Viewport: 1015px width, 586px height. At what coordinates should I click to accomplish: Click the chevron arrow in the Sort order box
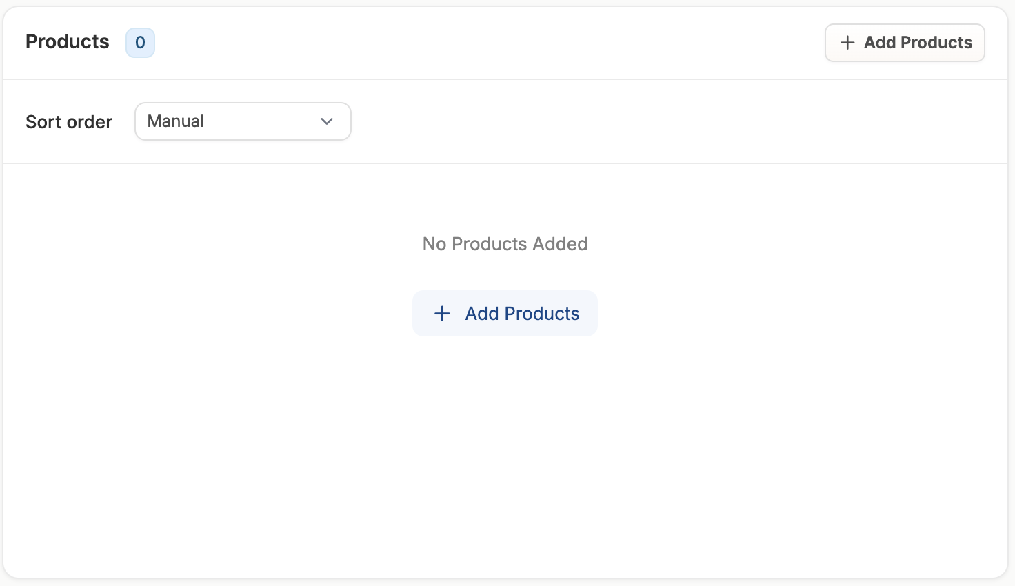pos(327,121)
